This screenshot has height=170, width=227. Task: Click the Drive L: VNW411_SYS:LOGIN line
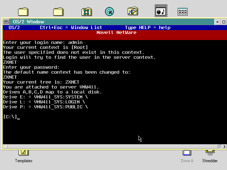(44, 102)
